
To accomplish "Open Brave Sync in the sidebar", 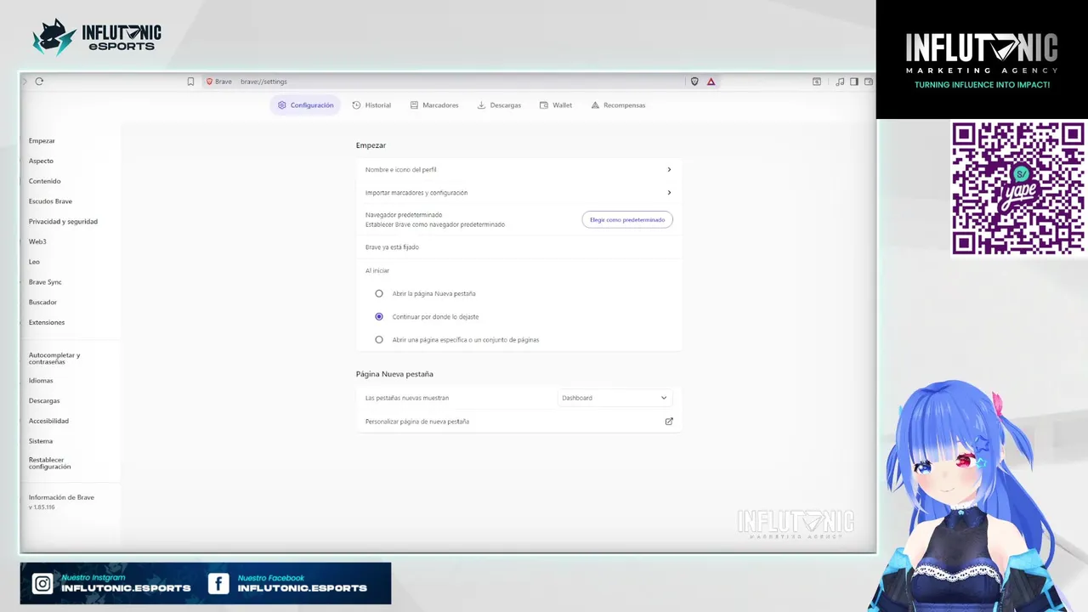I will coord(45,282).
